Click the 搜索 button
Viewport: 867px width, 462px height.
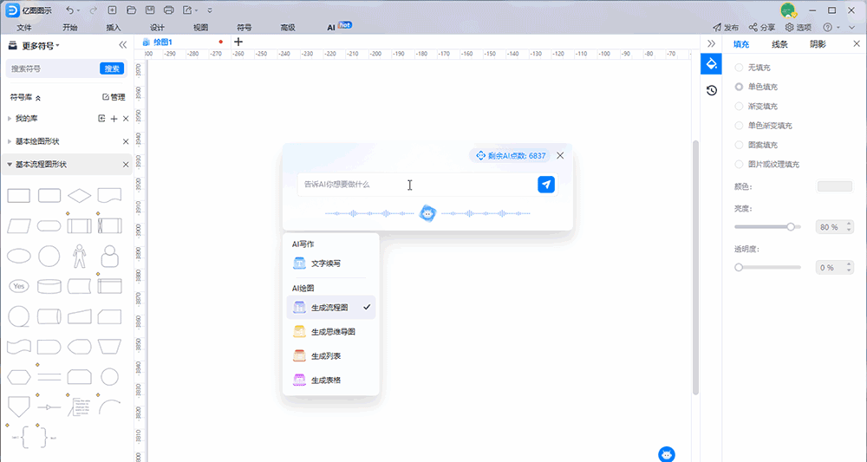point(112,68)
